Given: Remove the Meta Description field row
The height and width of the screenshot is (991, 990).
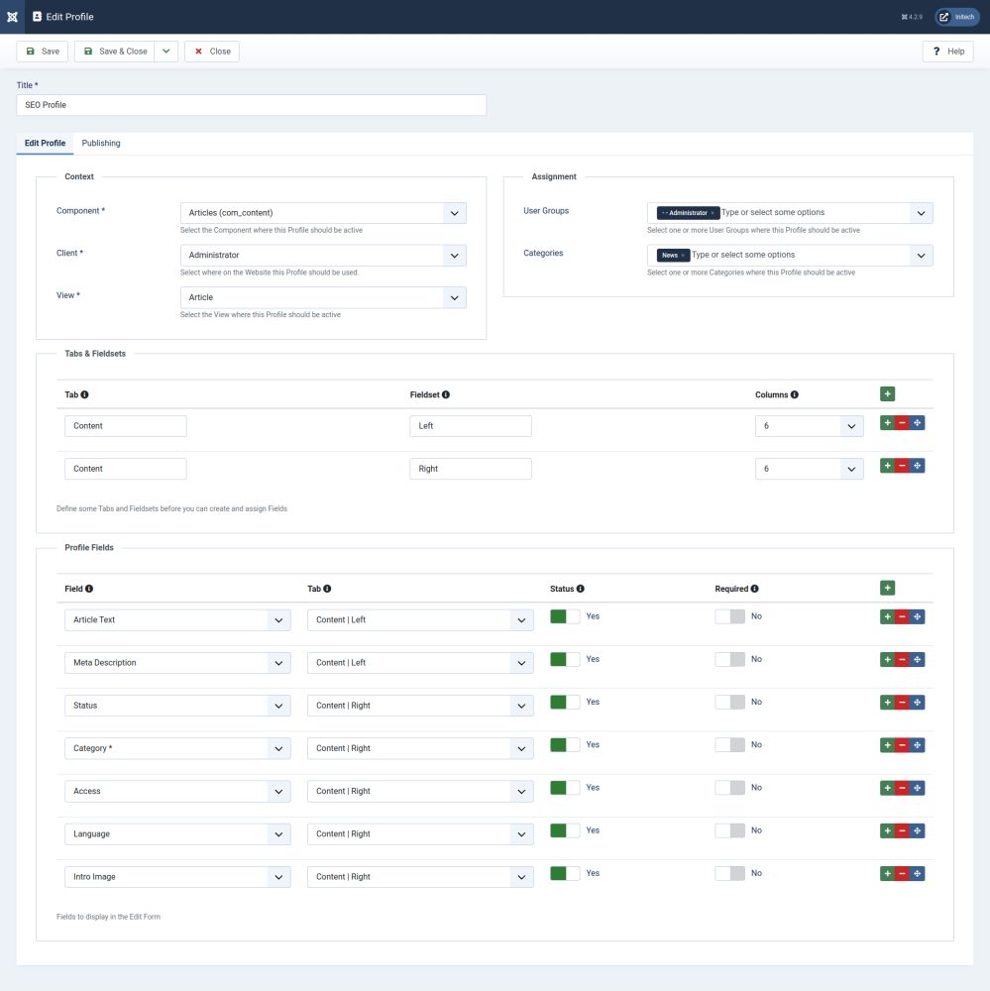Looking at the screenshot, I should pyautogui.click(x=902, y=660).
